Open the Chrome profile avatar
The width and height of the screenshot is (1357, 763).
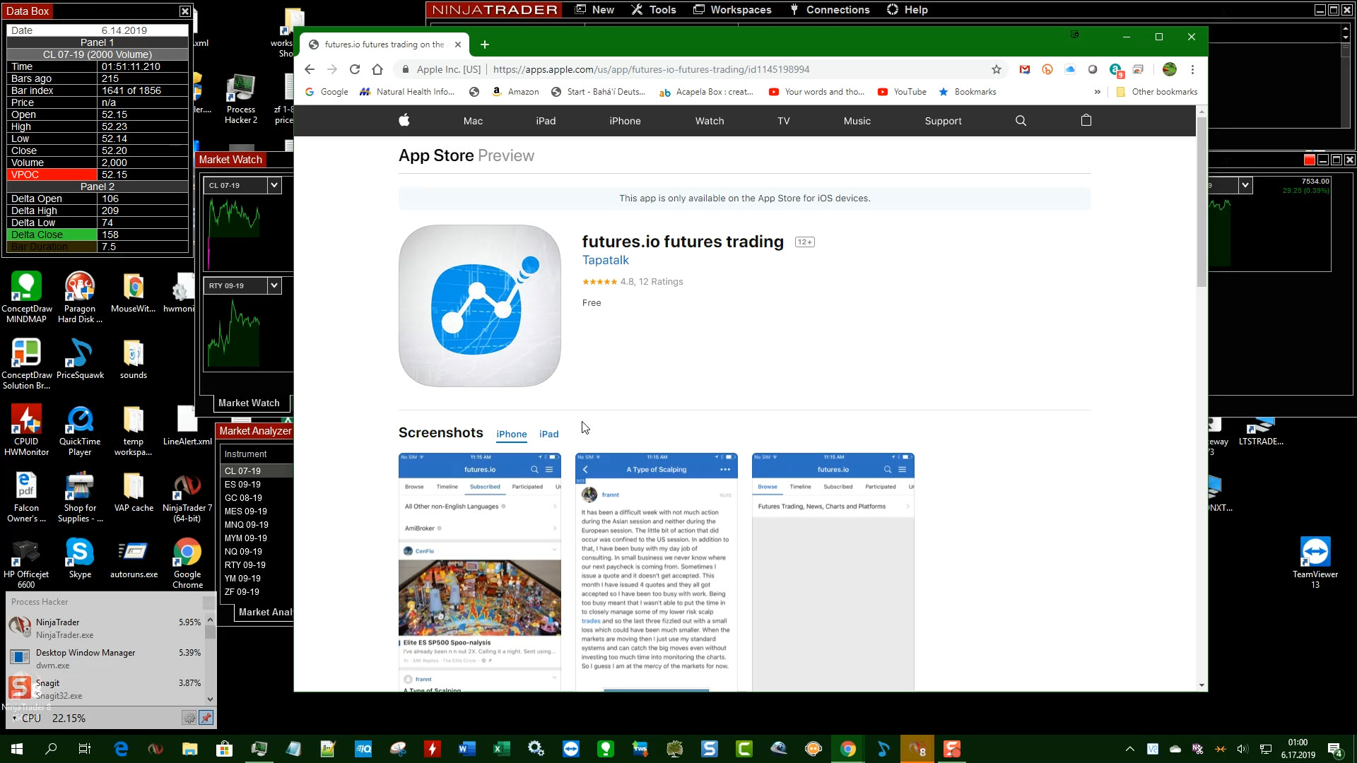tap(1170, 69)
